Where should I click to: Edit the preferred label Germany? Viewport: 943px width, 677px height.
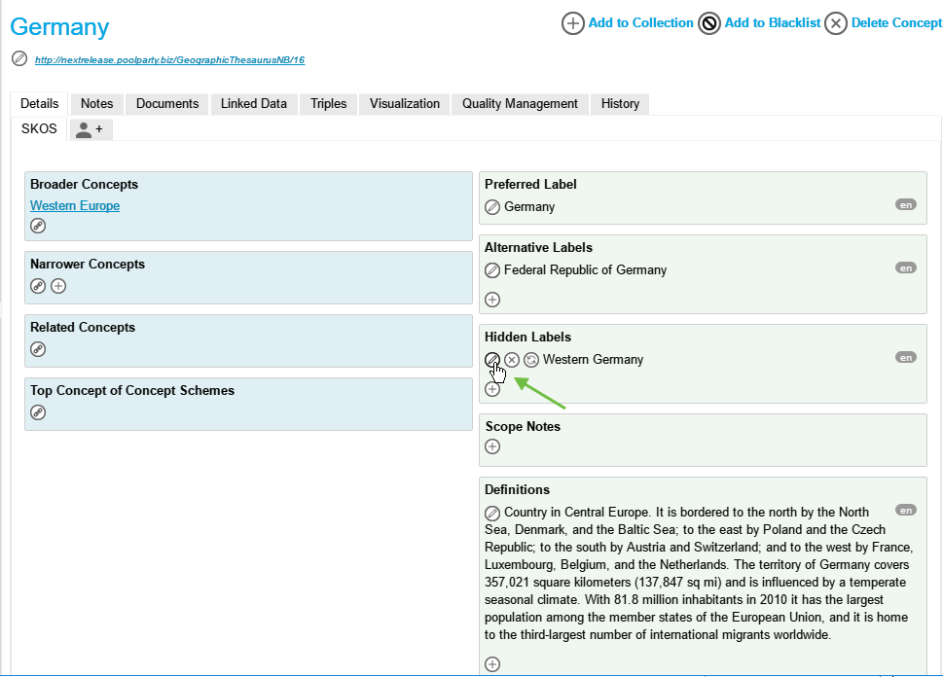pyautogui.click(x=492, y=207)
